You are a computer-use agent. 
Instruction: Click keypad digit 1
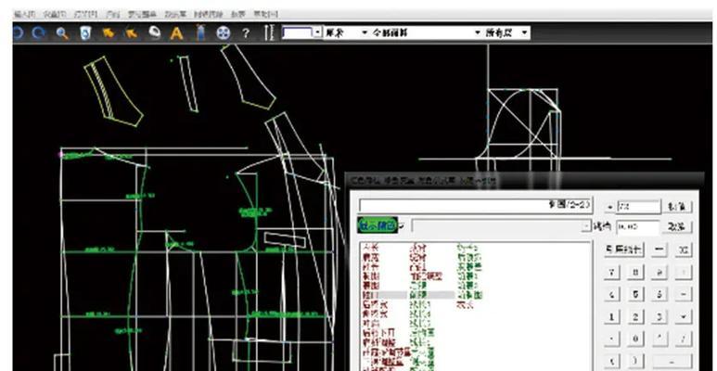pos(612,316)
